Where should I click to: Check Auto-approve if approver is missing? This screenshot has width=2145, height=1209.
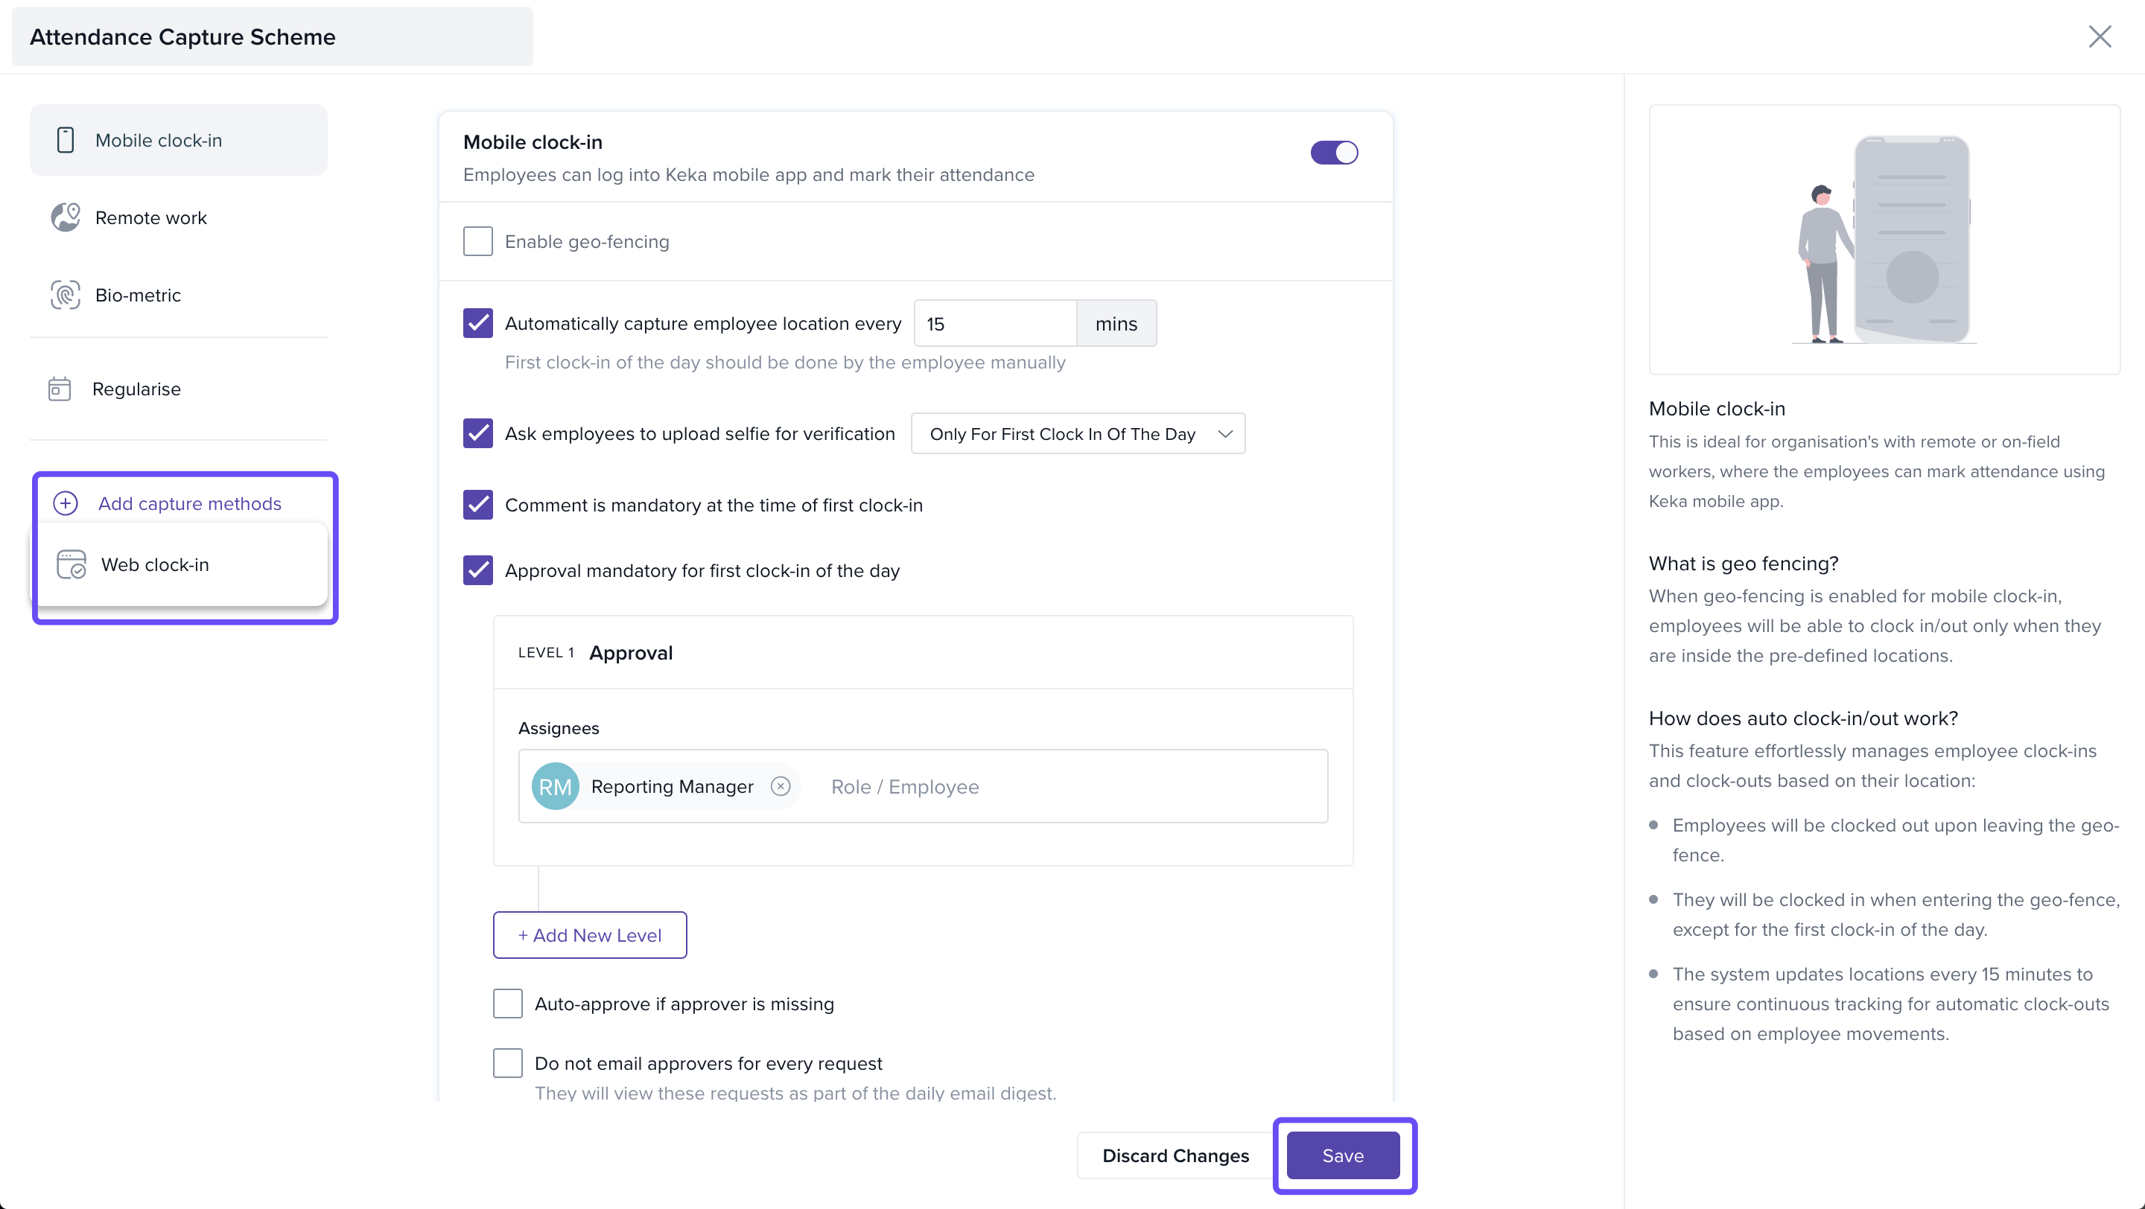point(508,1004)
